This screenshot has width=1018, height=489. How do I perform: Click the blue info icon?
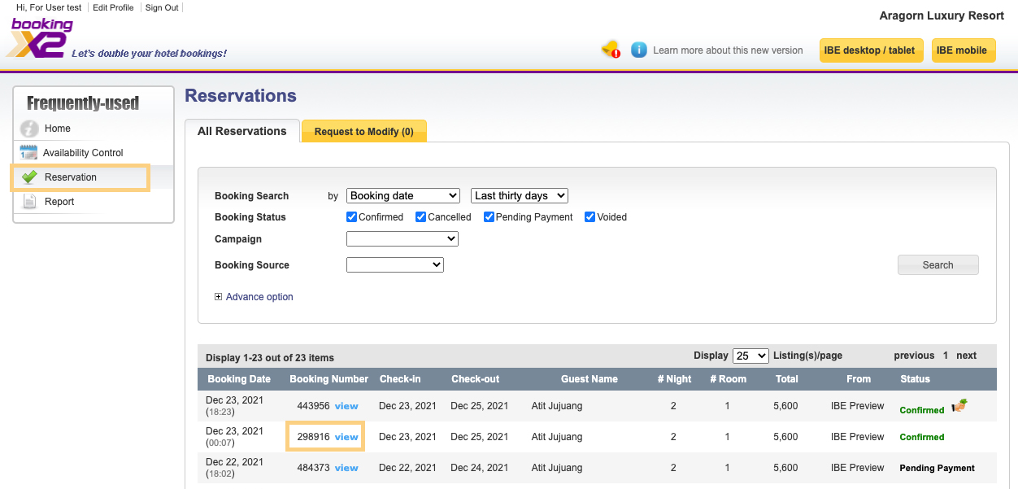[x=639, y=50]
